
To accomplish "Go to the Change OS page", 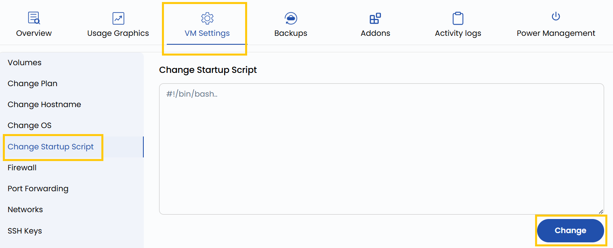I will coord(29,125).
